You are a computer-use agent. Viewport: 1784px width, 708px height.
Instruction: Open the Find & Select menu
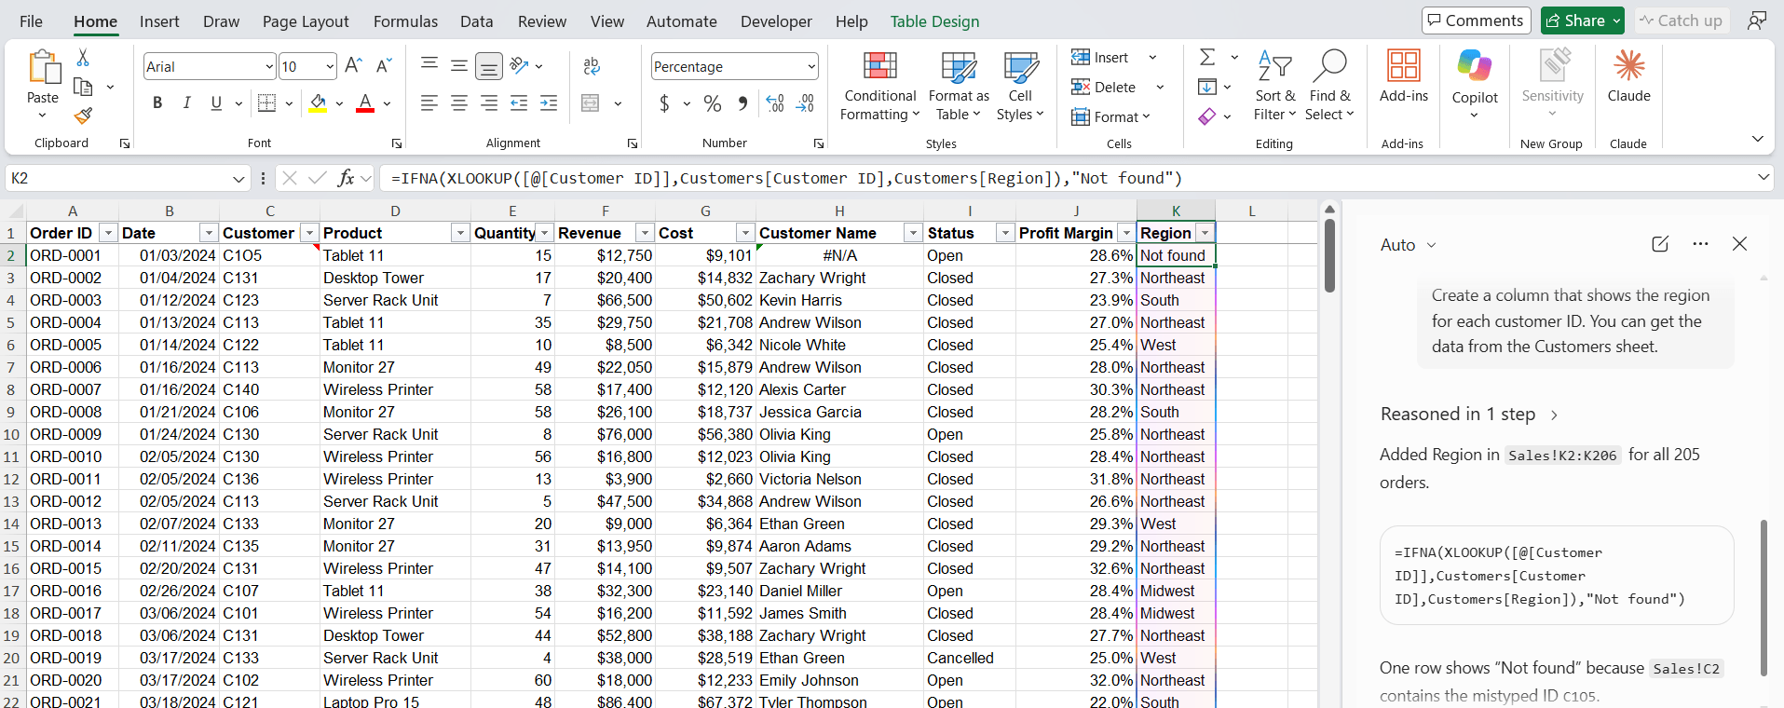coord(1329,86)
